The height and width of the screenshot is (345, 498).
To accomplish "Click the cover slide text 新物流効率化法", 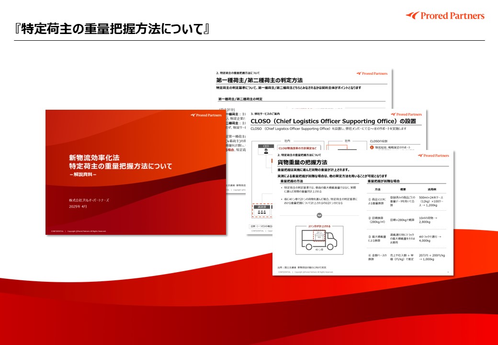I will coord(94,158).
